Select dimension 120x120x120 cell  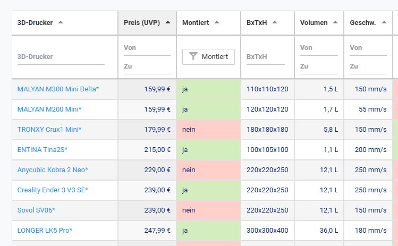[267, 109]
